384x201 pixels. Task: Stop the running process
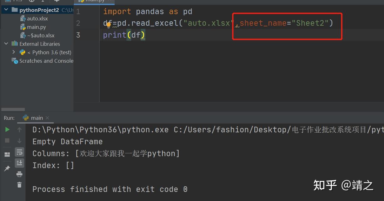pos(7,140)
